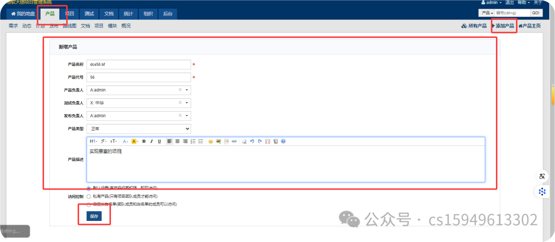The width and height of the screenshot is (555, 242).
Task: Click the paste clipboard icon in editor
Action: click(275, 141)
